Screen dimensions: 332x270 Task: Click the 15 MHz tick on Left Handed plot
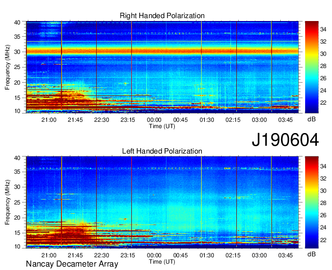(17, 233)
